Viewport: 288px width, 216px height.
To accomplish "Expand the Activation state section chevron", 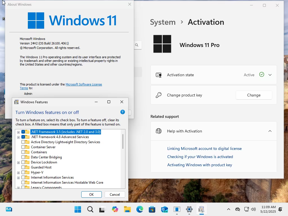I will 270,75.
